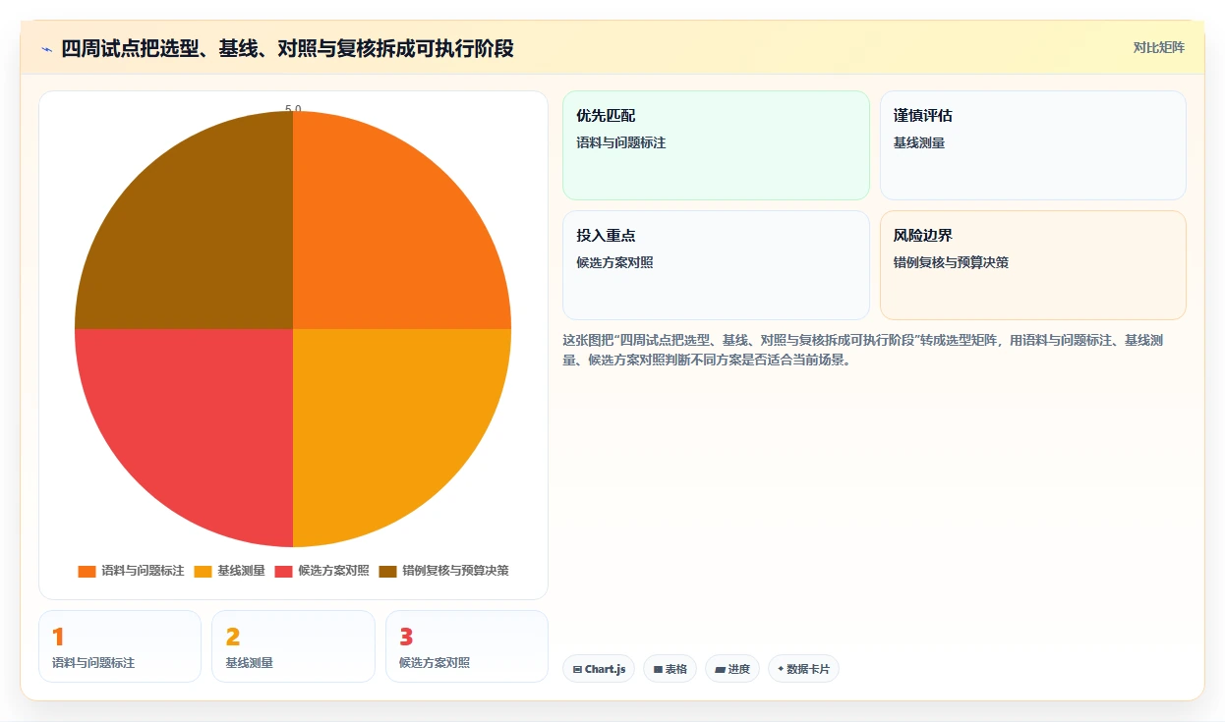
Task: Click the chart title 四周试点把选型 heading
Action: (x=287, y=48)
